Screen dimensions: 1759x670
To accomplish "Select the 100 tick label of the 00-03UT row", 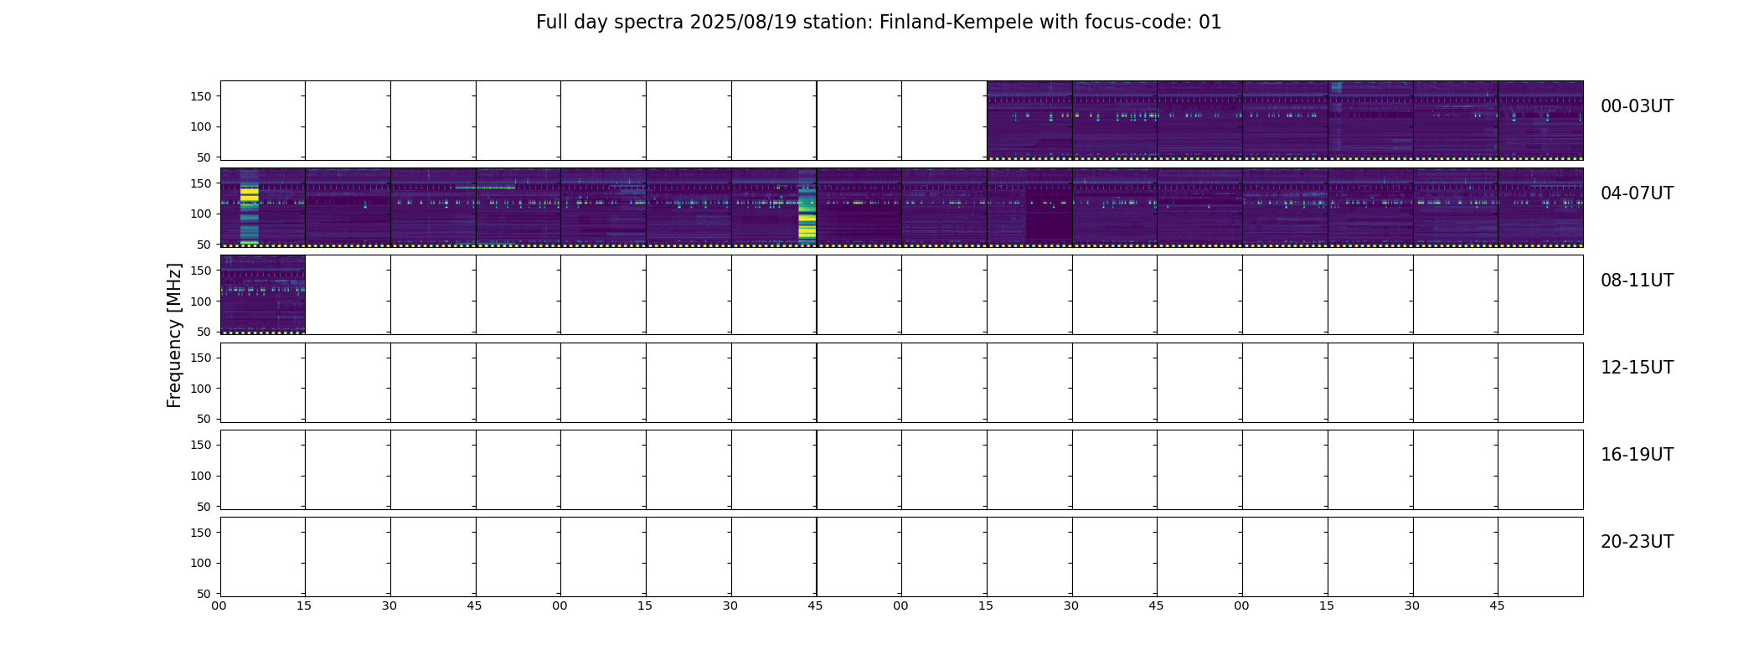I will [x=201, y=126].
